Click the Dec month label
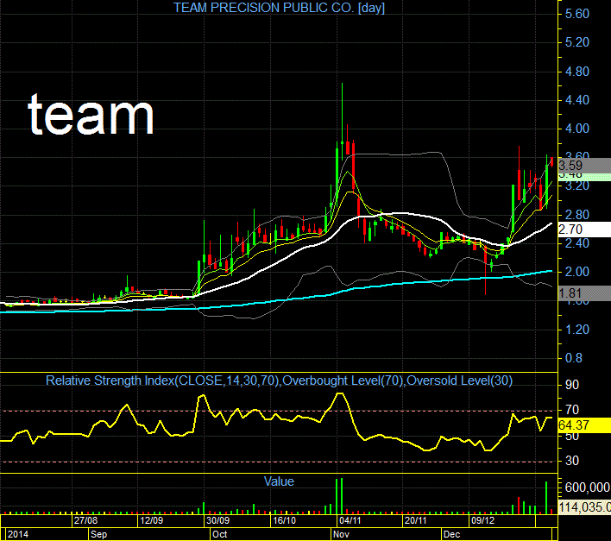Image resolution: width=611 pixels, height=541 pixels. pos(451,534)
